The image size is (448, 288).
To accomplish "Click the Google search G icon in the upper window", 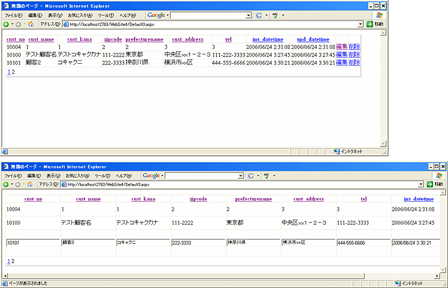I will pyautogui.click(x=259, y=15).
